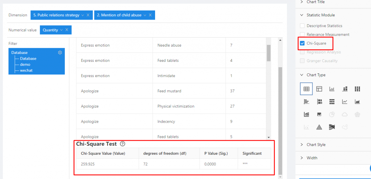This screenshot has width=371, height=179.
Task: Open the Quantity dropdown arrow
Action: coord(61,30)
